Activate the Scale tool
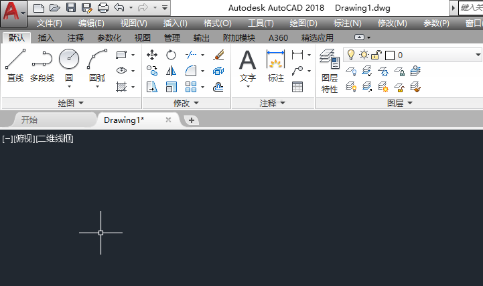This screenshot has width=483, height=286. pos(171,87)
